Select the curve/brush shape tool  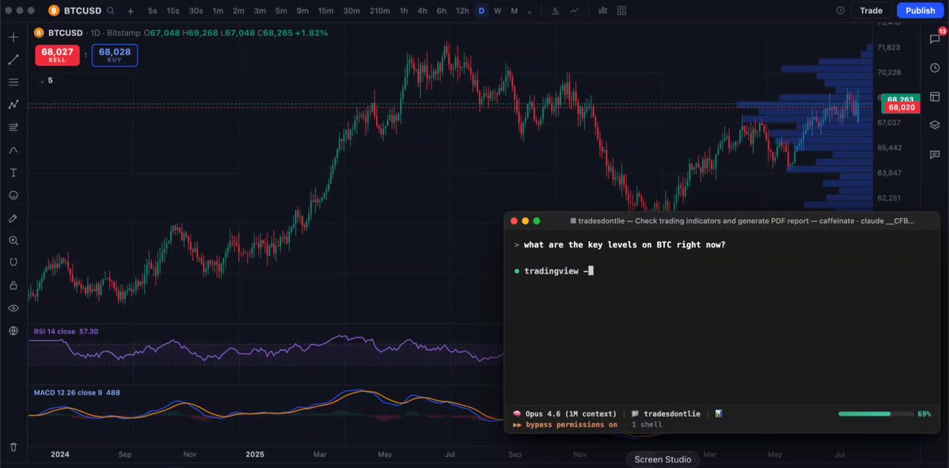click(x=13, y=150)
